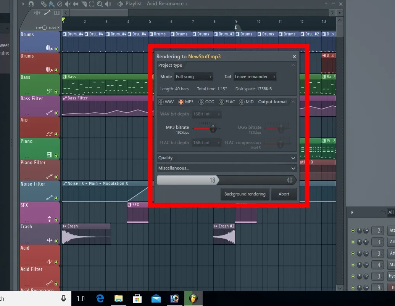Select the MP3 output format
395x306 pixels.
coord(181,102)
